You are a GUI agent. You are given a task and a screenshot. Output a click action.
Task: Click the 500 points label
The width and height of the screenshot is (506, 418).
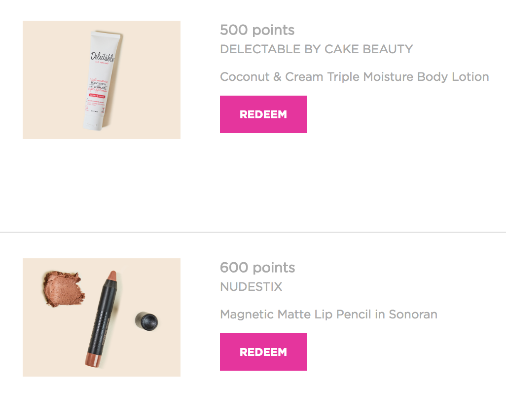(257, 30)
